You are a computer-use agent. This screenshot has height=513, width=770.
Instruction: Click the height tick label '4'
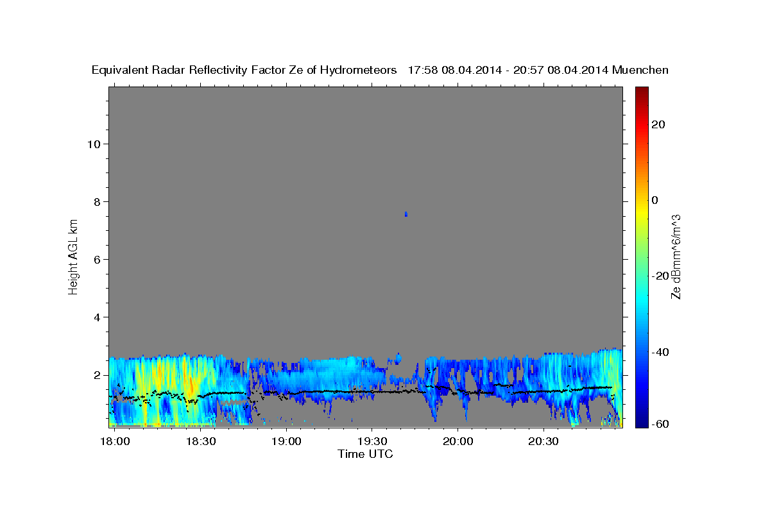pyautogui.click(x=96, y=317)
